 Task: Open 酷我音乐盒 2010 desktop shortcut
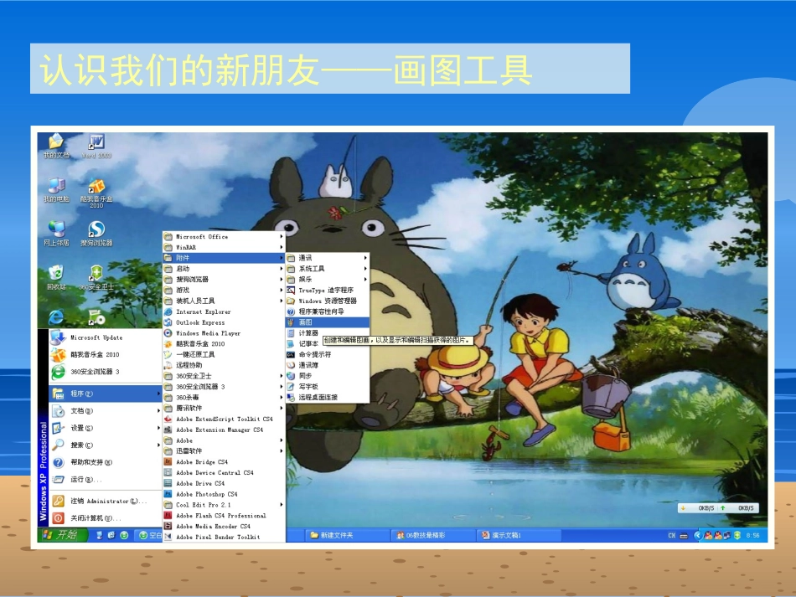pyautogui.click(x=96, y=193)
